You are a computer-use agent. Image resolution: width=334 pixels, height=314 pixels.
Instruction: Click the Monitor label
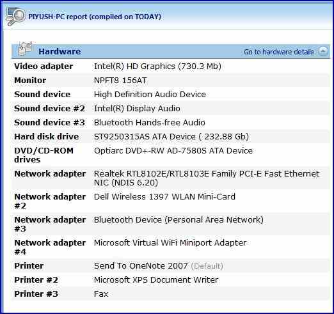click(x=30, y=81)
